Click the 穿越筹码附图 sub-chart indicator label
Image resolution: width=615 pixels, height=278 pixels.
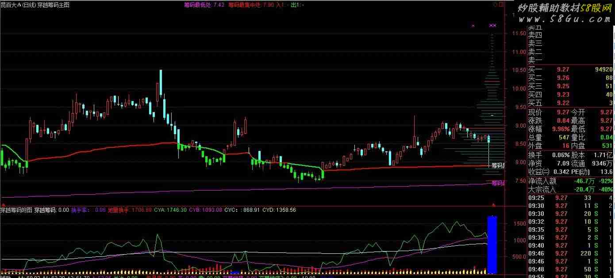click(x=16, y=210)
